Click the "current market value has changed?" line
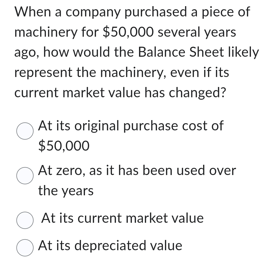The image size is (264, 261). (120, 93)
